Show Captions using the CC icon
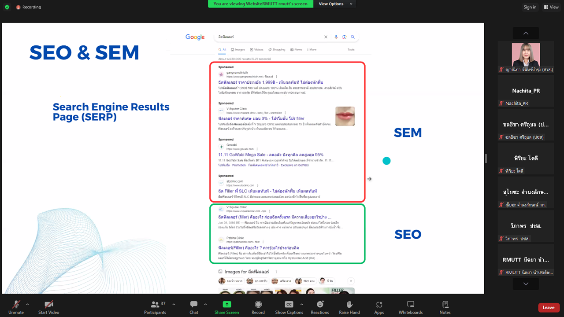 click(x=289, y=307)
